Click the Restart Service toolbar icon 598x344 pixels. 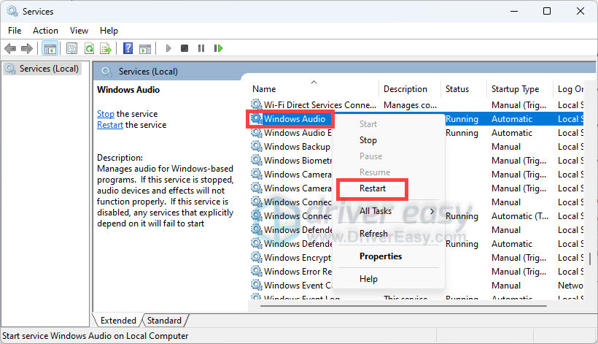(218, 48)
